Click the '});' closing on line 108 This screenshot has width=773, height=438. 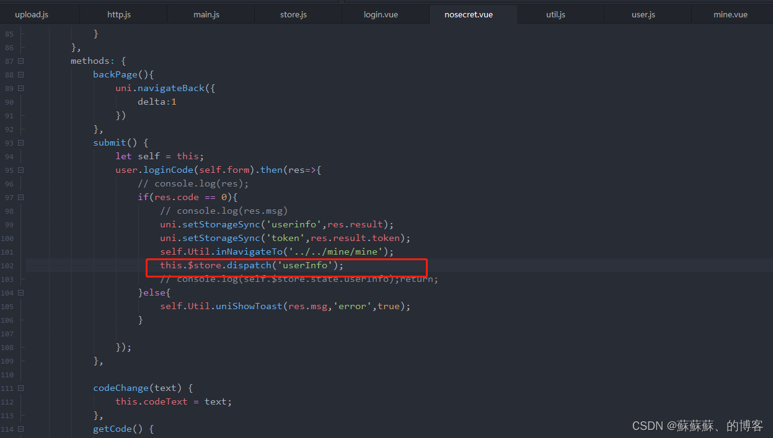[x=123, y=347]
